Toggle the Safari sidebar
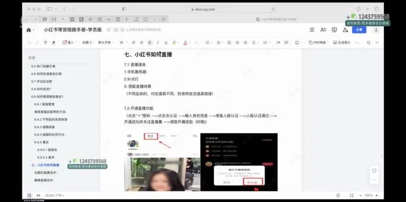 point(49,9)
